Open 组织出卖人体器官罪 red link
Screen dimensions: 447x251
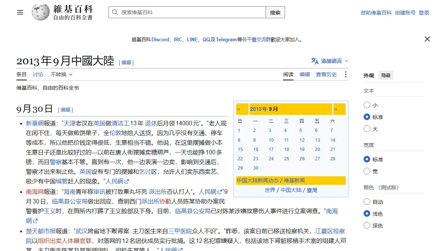tap(64, 241)
